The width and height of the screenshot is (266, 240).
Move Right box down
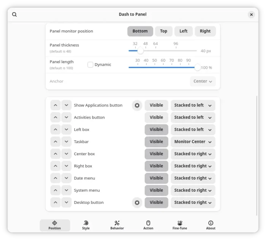tap(66, 166)
